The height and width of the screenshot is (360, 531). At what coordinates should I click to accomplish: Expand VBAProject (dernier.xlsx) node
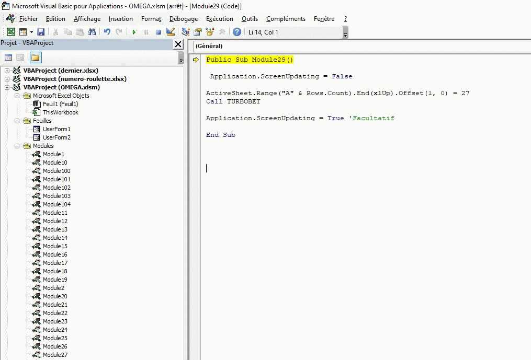[x=7, y=71]
